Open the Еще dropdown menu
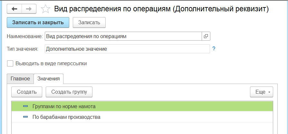 click(261, 92)
